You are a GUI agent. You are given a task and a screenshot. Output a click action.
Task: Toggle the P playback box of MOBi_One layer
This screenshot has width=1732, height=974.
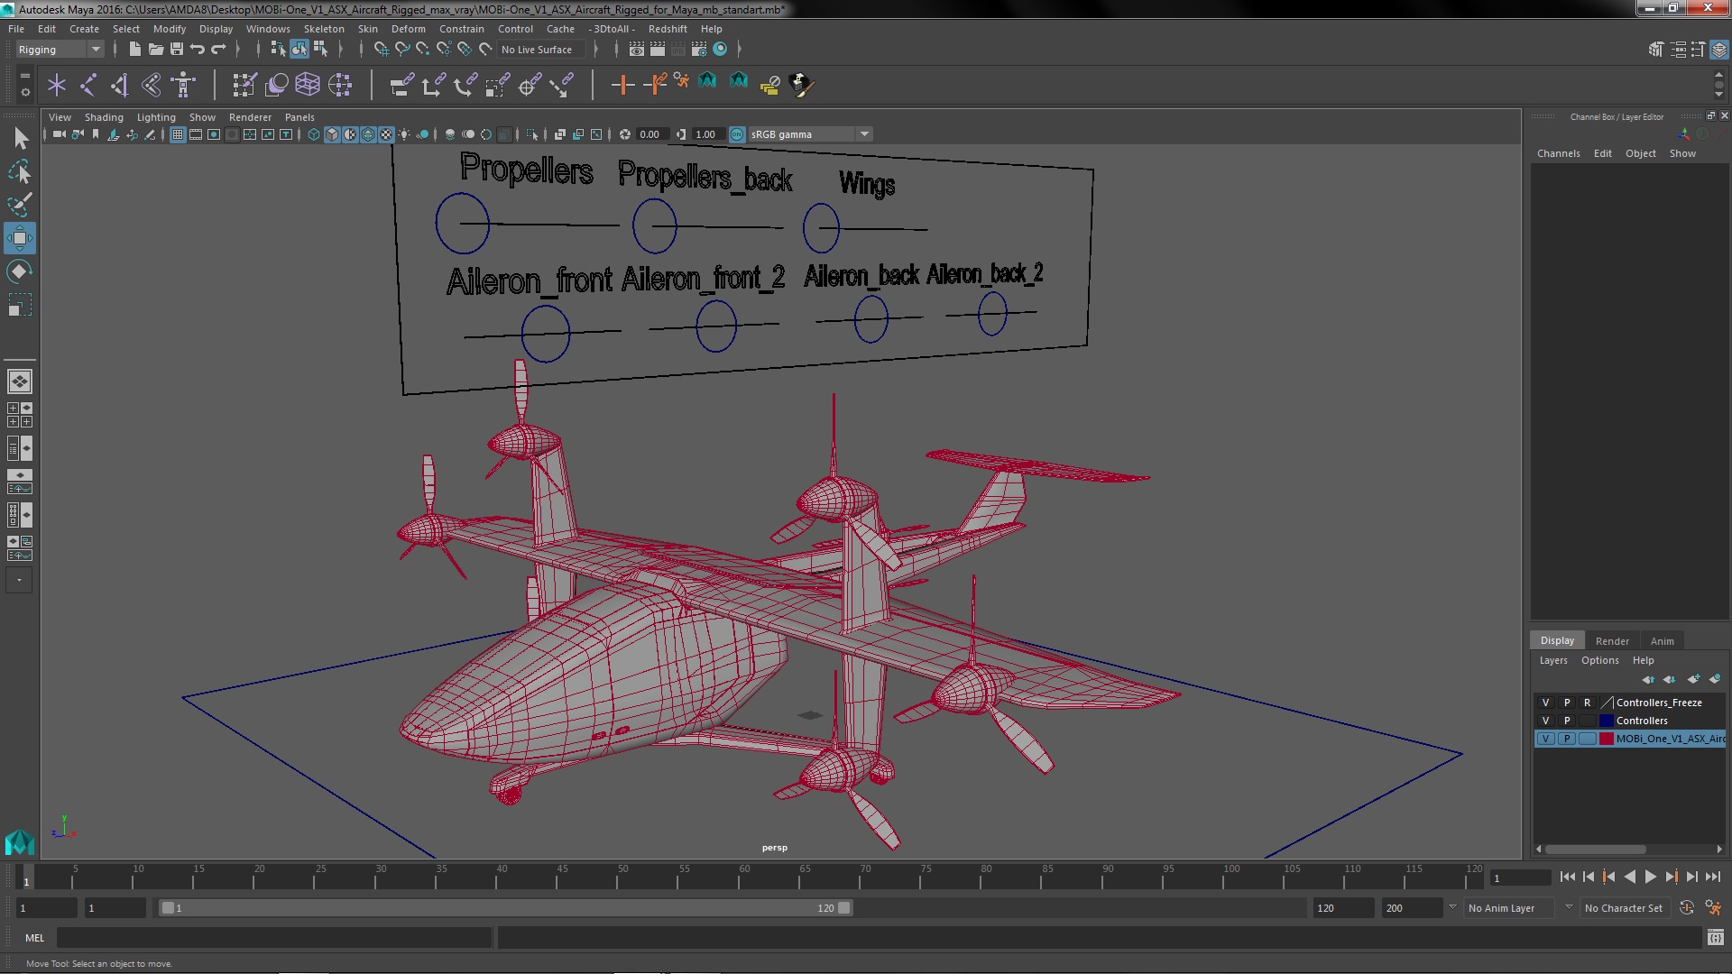point(1567,739)
